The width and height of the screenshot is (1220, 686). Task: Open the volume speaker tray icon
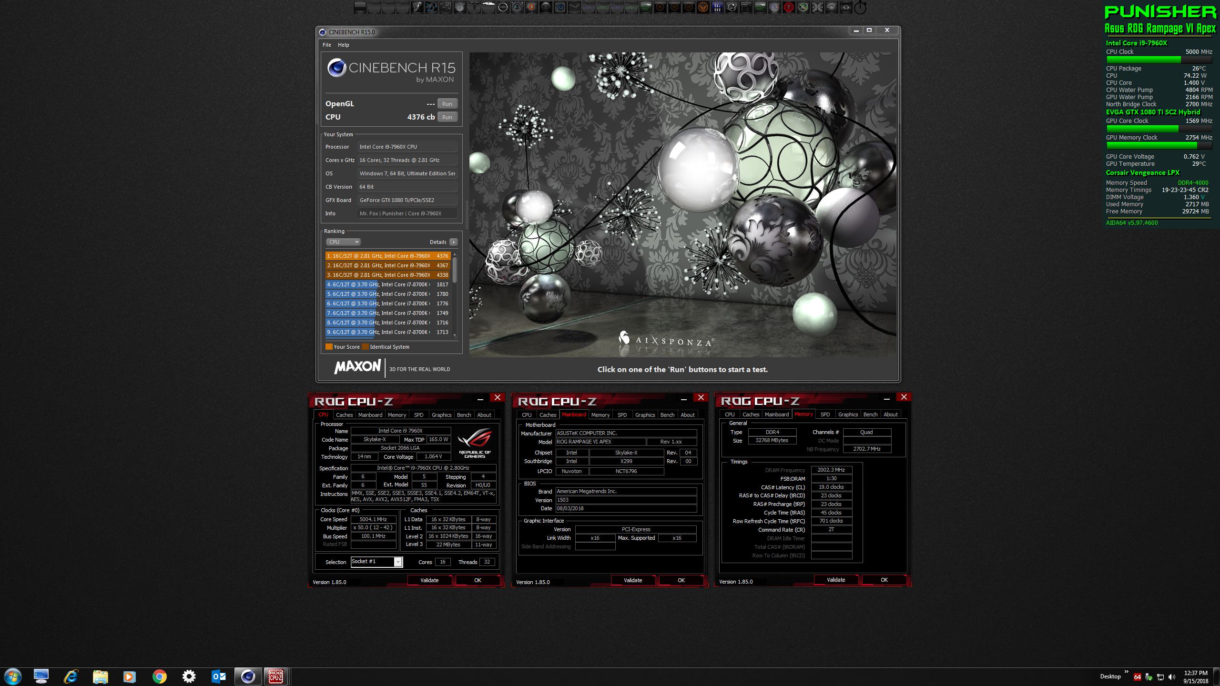pos(1172,677)
